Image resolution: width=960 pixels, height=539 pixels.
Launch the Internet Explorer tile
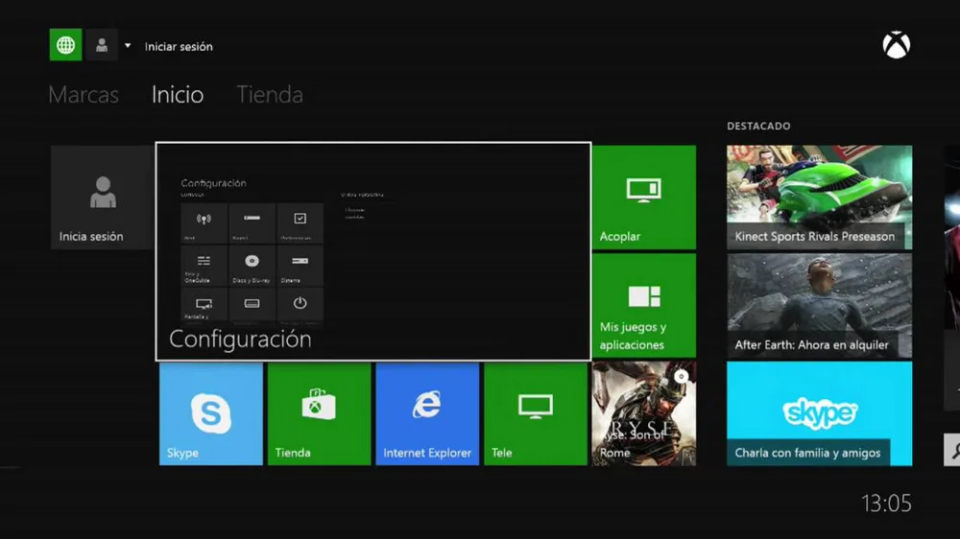(427, 413)
